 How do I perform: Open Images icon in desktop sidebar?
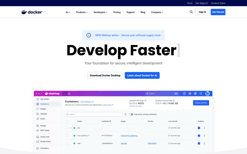pos(38,109)
